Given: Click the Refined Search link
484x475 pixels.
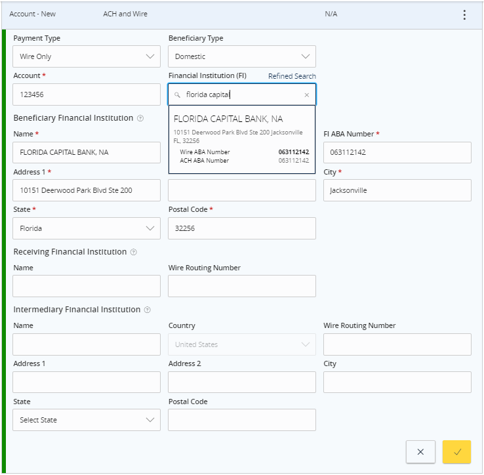Looking at the screenshot, I should click(x=292, y=76).
